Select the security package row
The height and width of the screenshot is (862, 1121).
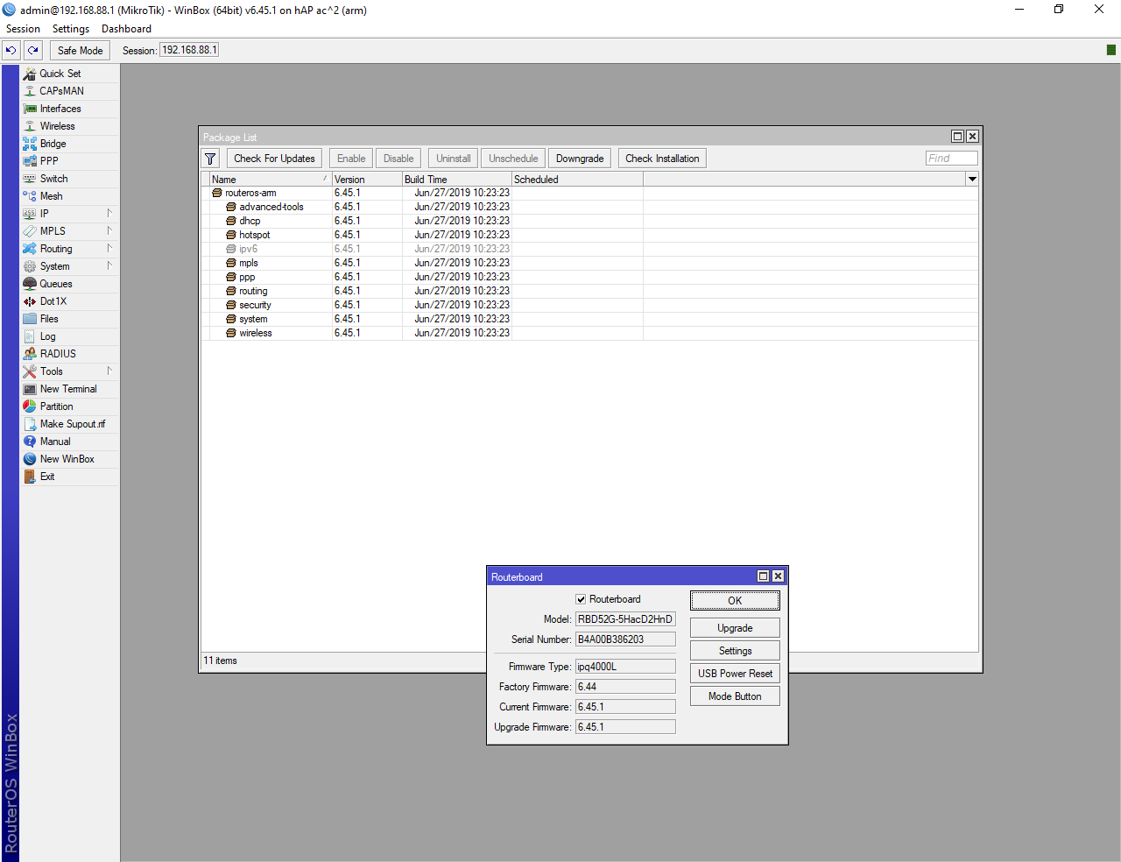589,305
